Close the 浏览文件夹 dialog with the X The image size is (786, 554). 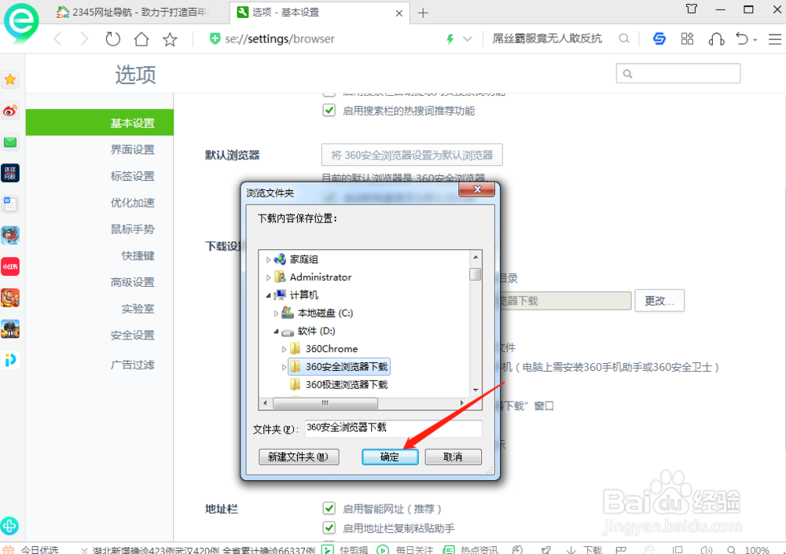click(x=477, y=189)
